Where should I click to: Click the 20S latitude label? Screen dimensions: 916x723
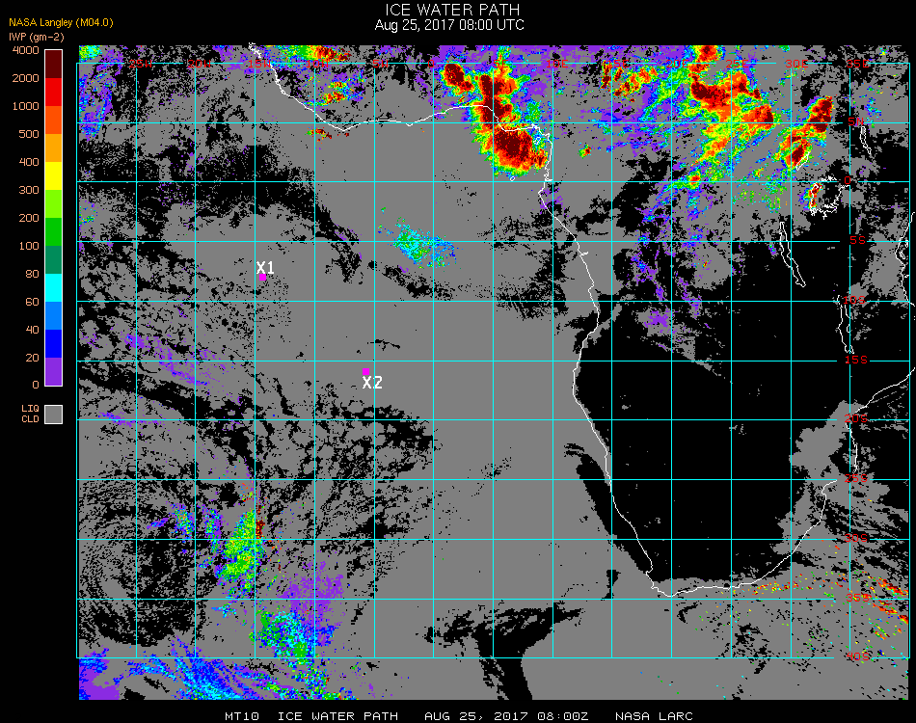pyautogui.click(x=856, y=419)
